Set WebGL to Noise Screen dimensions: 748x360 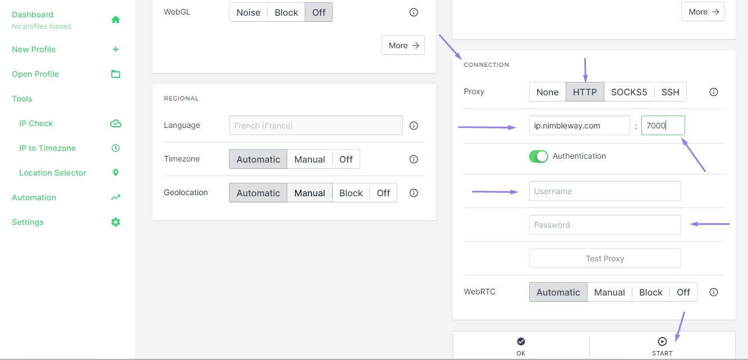pos(248,12)
